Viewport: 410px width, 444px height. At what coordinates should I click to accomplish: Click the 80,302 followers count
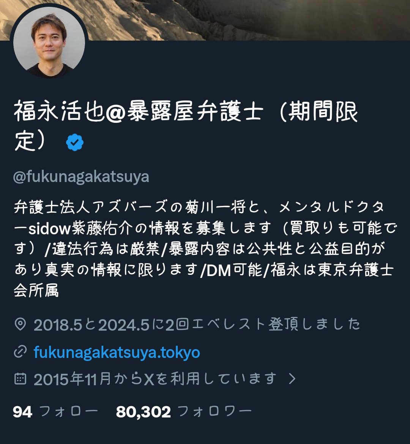[x=143, y=412]
